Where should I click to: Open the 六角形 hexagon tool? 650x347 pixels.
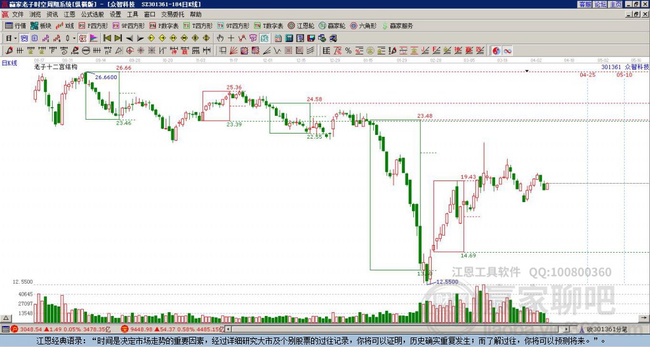coord(363,25)
